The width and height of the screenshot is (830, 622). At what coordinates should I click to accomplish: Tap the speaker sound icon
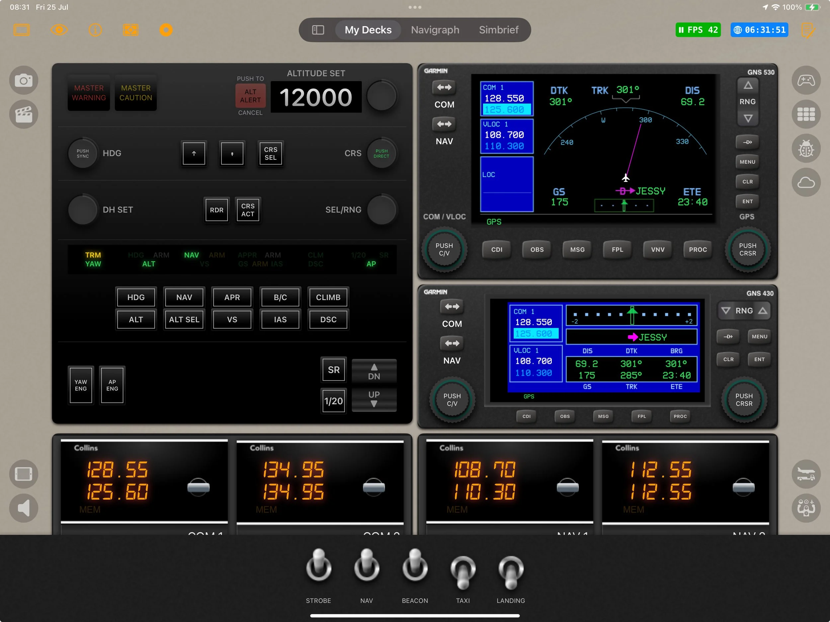click(x=23, y=508)
